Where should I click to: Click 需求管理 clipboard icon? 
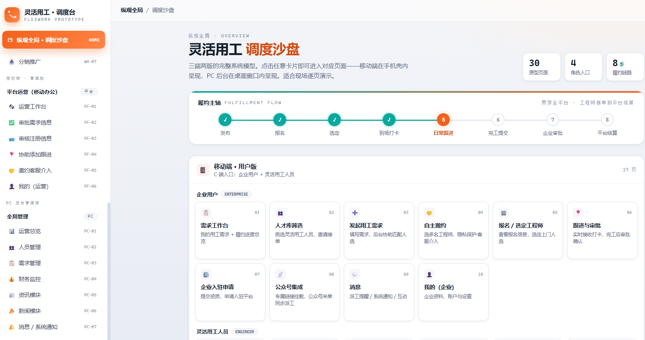click(x=12, y=263)
